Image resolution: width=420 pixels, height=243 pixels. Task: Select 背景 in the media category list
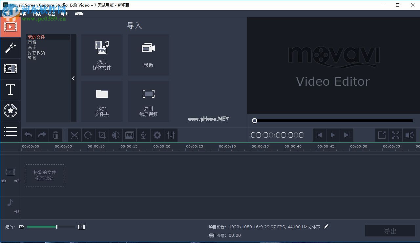tap(32, 58)
